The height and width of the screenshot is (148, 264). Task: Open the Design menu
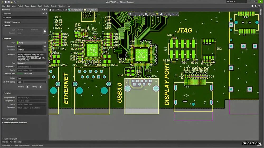(x=33, y=6)
